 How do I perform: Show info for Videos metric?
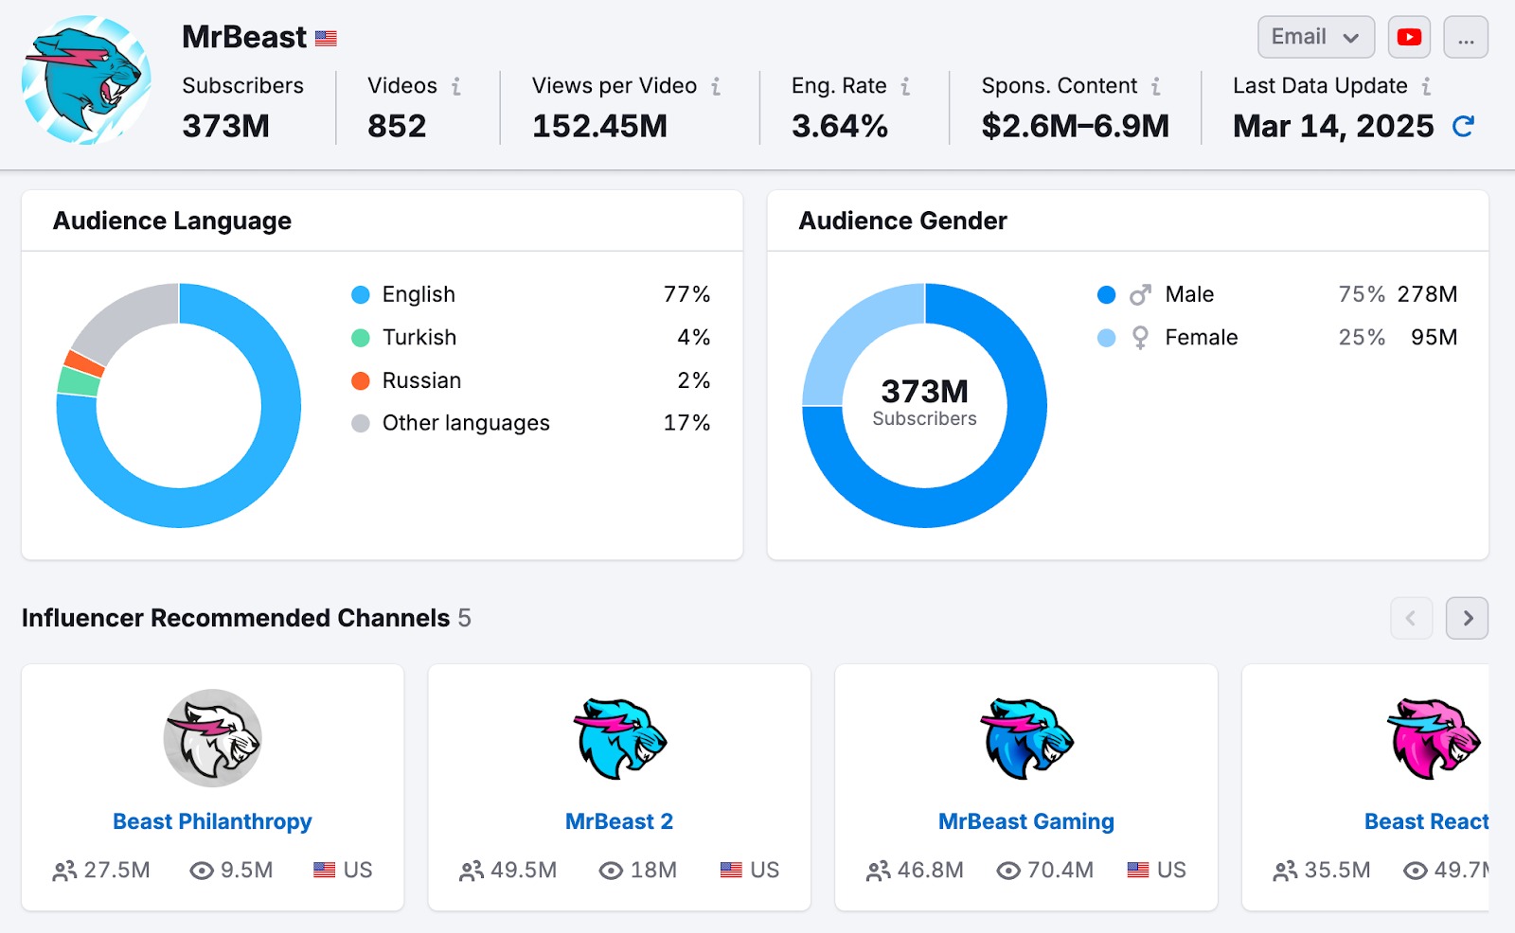click(x=456, y=86)
